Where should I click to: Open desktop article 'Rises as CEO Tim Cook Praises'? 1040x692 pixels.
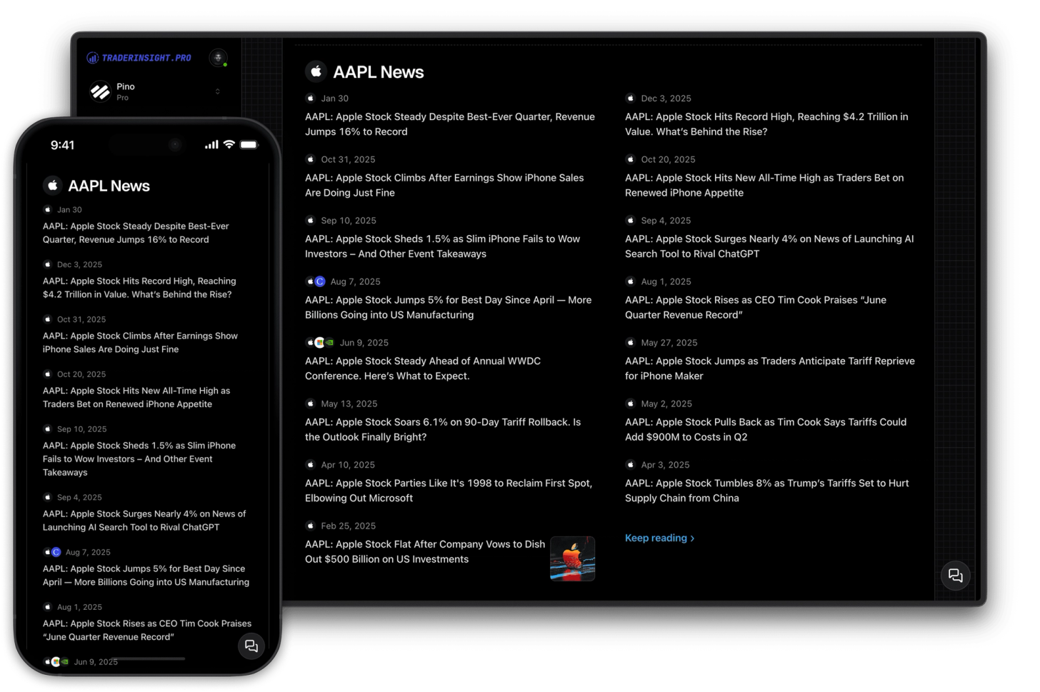756,307
